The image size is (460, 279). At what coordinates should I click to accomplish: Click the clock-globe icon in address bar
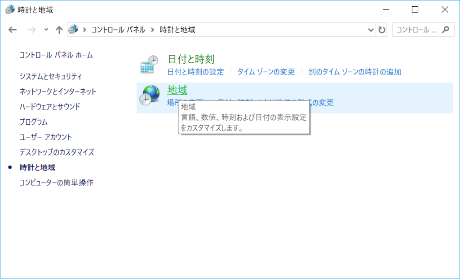73,29
